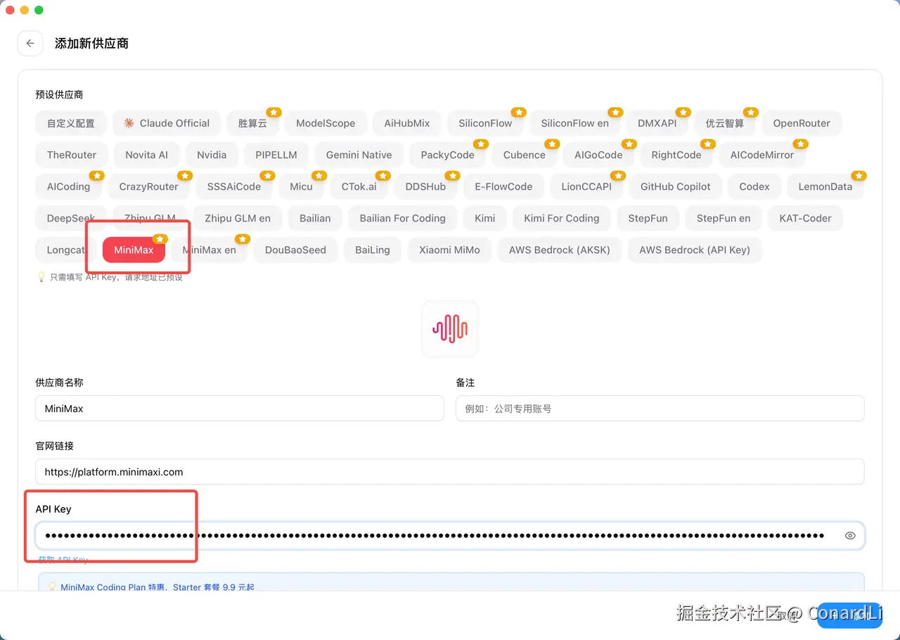Select the AICoding preset

69,186
